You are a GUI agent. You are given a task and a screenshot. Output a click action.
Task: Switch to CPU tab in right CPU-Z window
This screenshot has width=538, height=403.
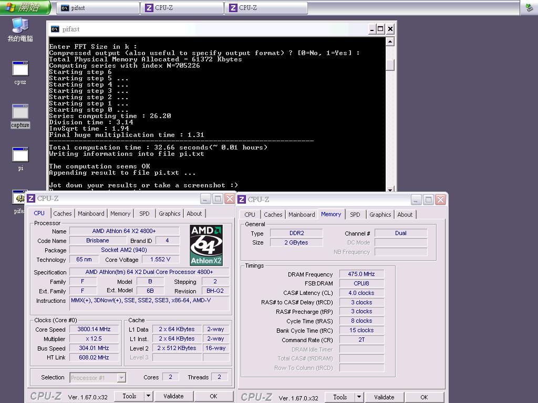pyautogui.click(x=250, y=215)
